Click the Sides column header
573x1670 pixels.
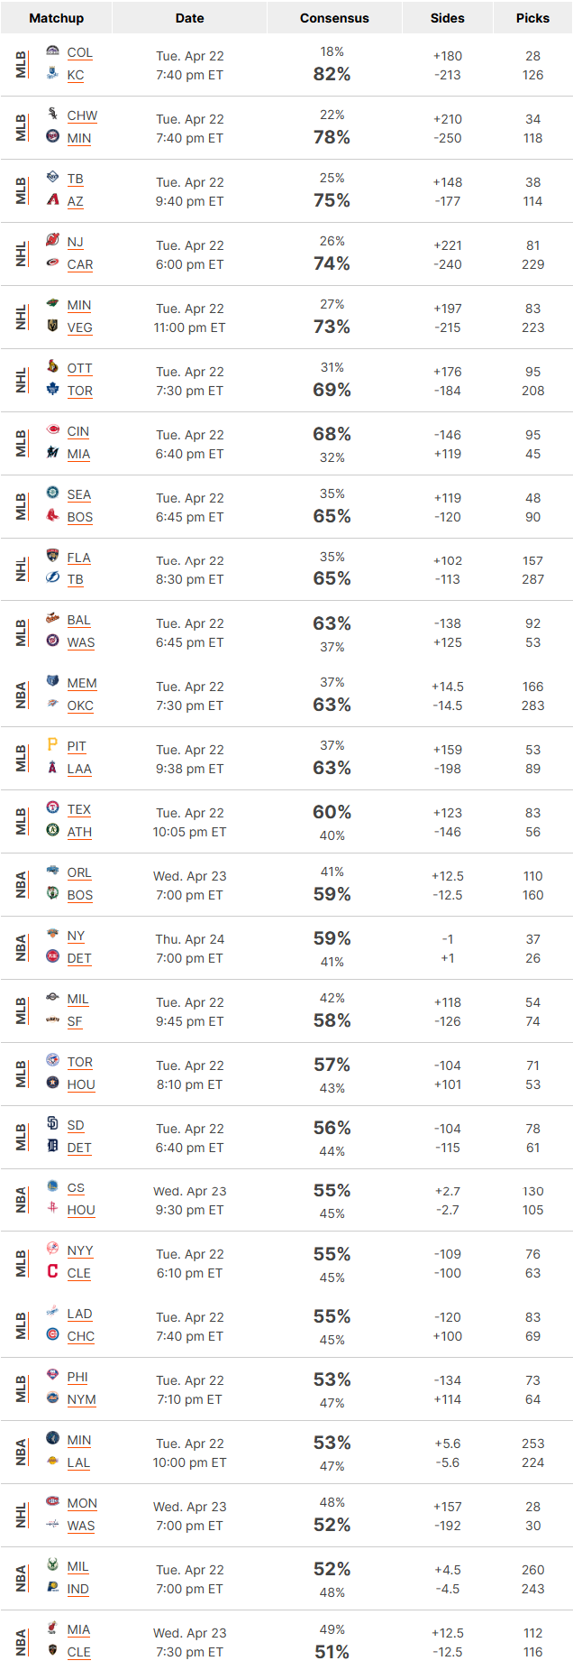coord(448,18)
